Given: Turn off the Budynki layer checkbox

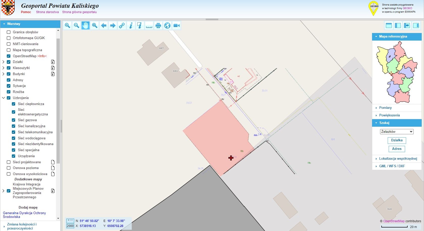Looking at the screenshot, I should [x=9, y=74].
